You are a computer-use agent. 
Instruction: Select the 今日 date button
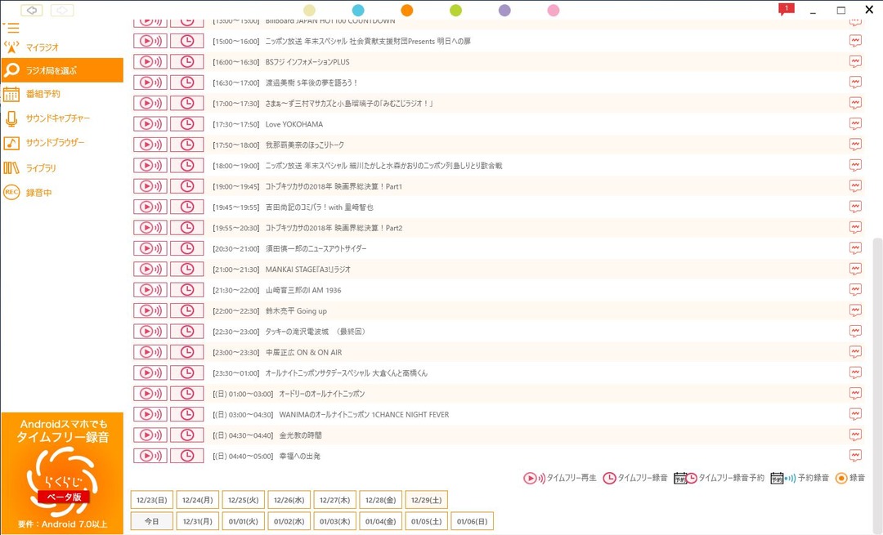(x=152, y=521)
